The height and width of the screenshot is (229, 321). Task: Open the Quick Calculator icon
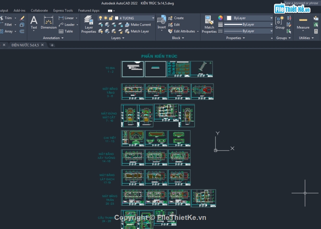[x=316, y=31]
